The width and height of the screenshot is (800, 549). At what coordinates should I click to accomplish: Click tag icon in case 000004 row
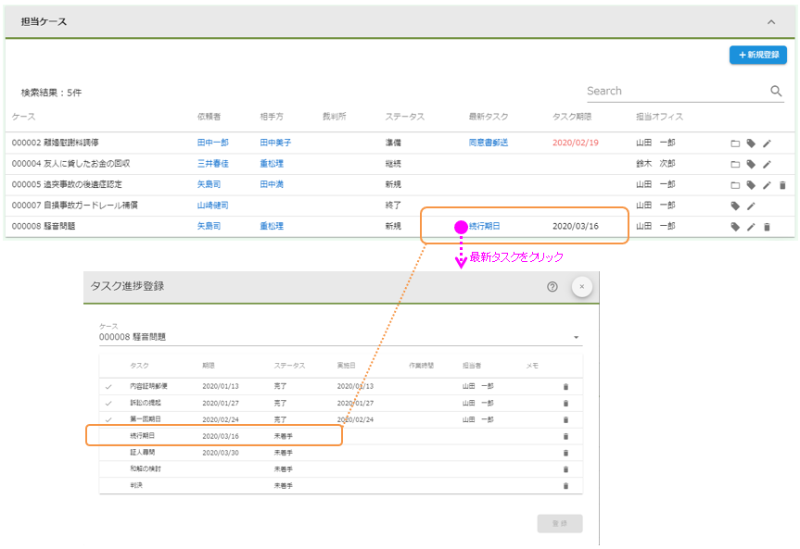[x=751, y=164]
